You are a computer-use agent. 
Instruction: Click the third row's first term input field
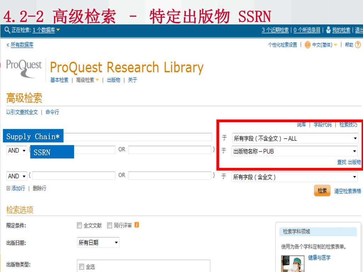click(74, 176)
